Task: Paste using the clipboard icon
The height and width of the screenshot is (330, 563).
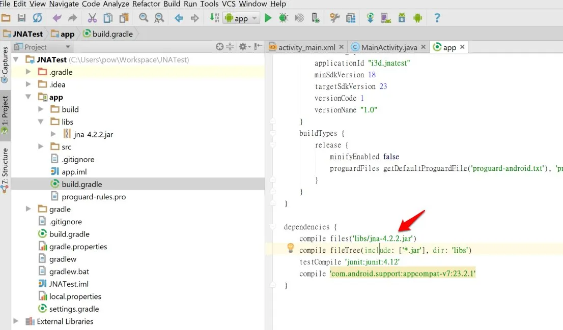Action: click(124, 18)
